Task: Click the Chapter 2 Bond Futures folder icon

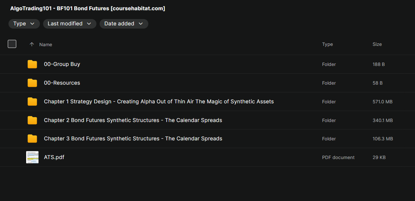Action: [32, 120]
